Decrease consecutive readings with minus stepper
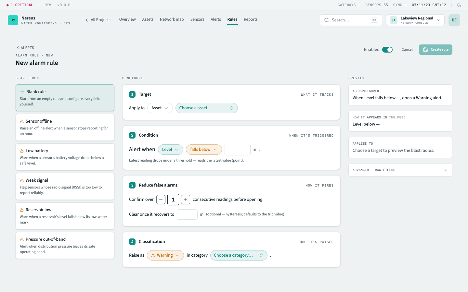 tap(161, 200)
